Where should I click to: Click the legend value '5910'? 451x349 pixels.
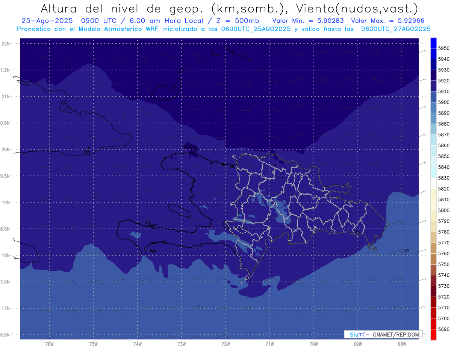coord(443,91)
